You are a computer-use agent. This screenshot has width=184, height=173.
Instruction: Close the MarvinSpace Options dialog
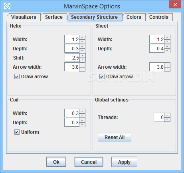pos(175,5)
